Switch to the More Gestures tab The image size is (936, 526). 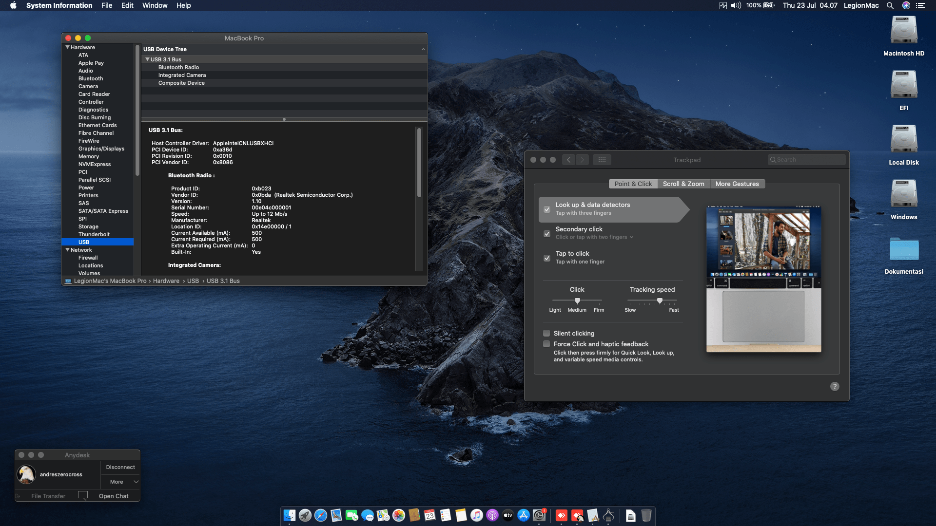click(737, 184)
